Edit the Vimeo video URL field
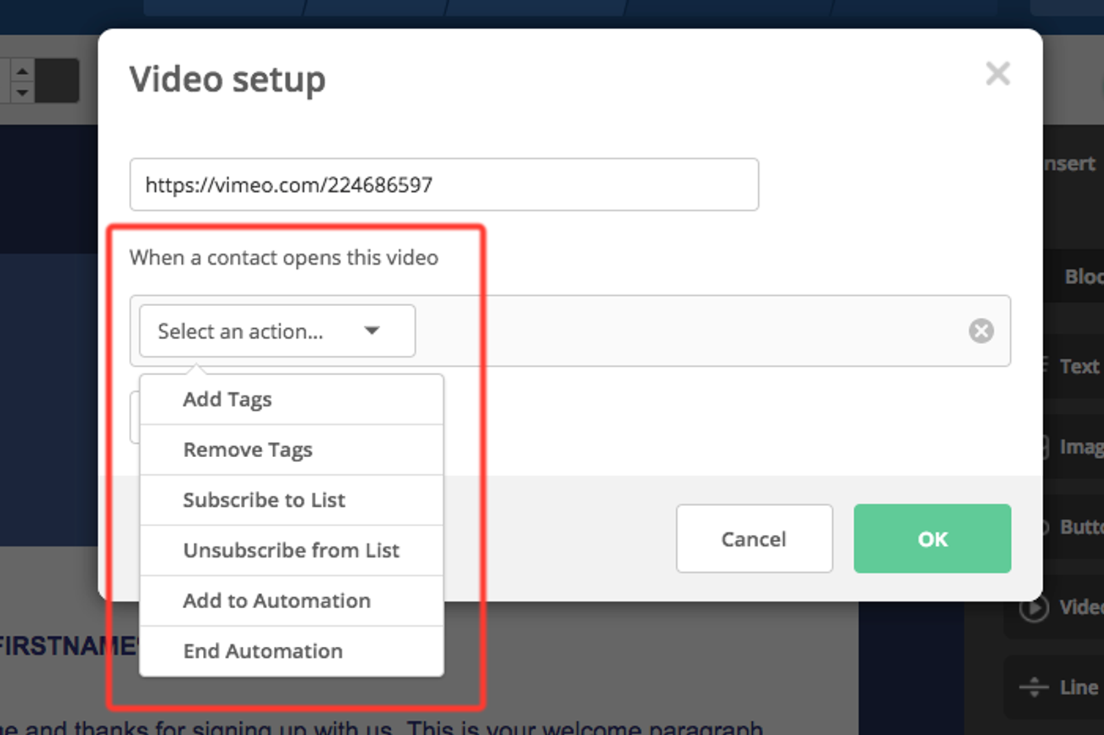The height and width of the screenshot is (735, 1104). [x=444, y=185]
